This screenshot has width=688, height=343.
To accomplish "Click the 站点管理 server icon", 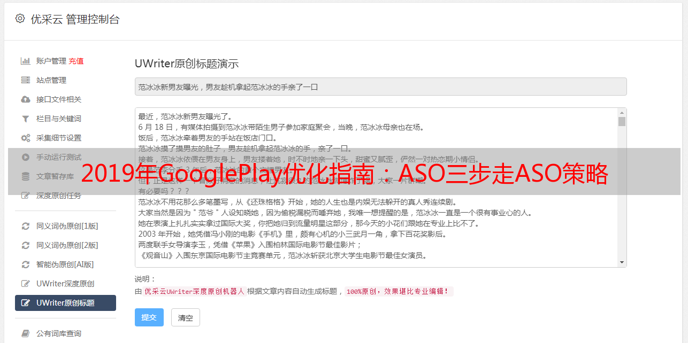I will click(25, 80).
